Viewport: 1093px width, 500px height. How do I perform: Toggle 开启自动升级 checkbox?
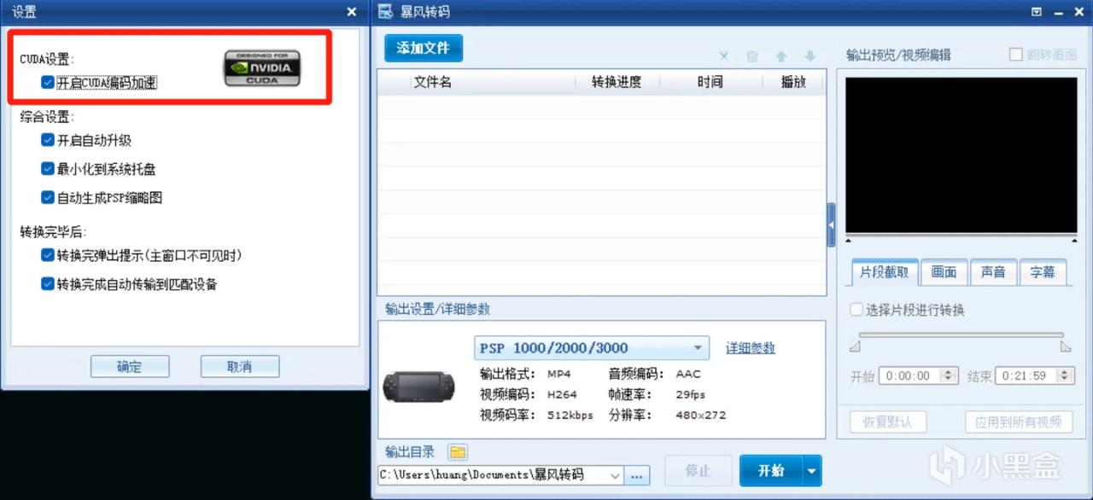pos(48,140)
